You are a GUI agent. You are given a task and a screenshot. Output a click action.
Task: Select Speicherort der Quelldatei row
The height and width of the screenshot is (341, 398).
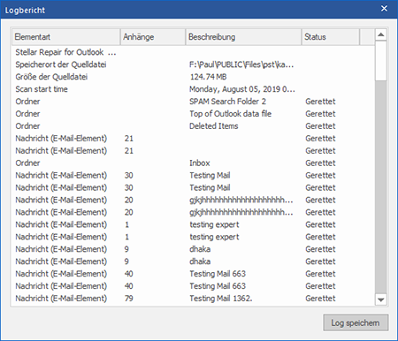(x=193, y=64)
